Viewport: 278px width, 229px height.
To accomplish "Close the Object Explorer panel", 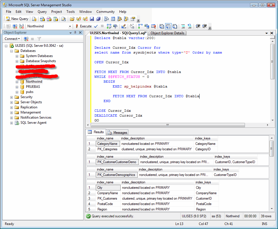I will (80, 33).
